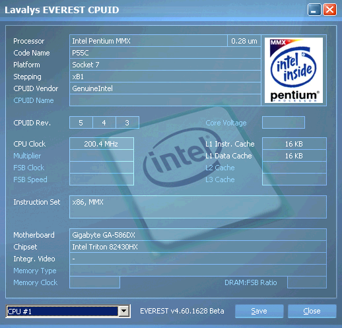The width and height of the screenshot is (342, 328).
Task: Click the Platform field showing Socket 7
Action: click(165, 65)
